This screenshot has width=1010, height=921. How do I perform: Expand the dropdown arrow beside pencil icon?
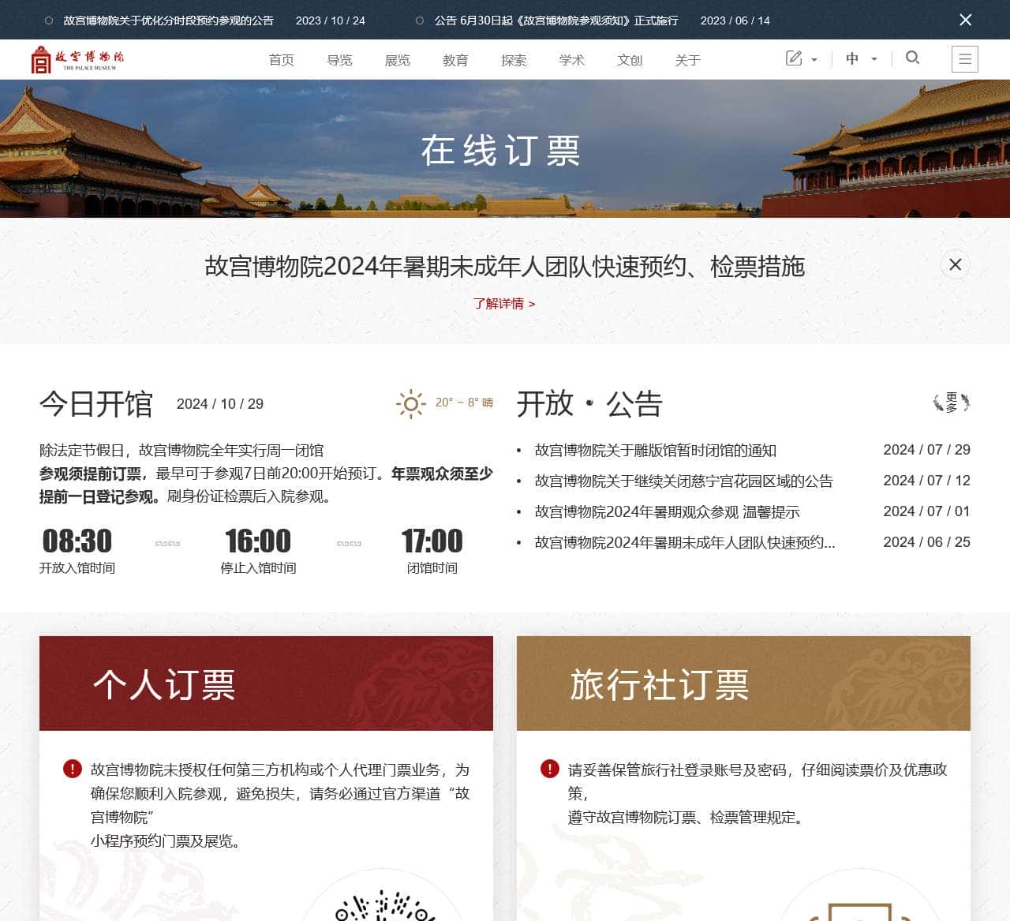point(814,59)
